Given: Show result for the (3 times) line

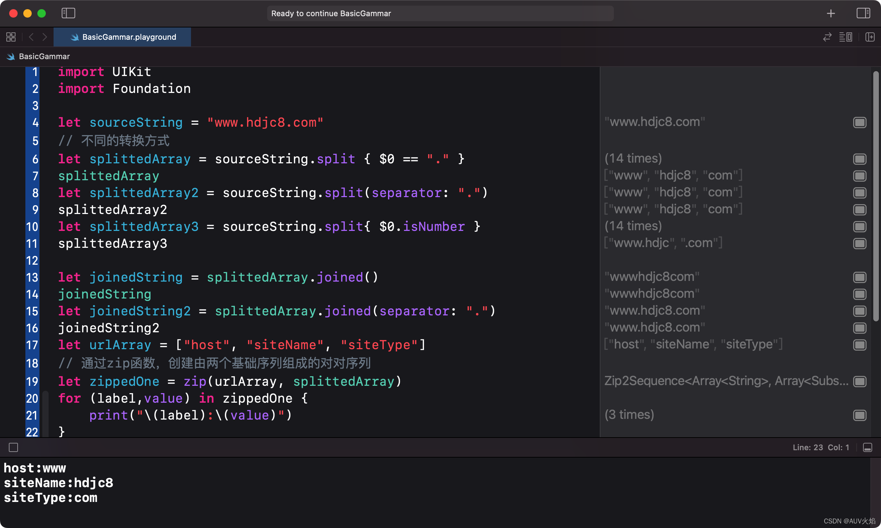Looking at the screenshot, I should click(x=860, y=415).
